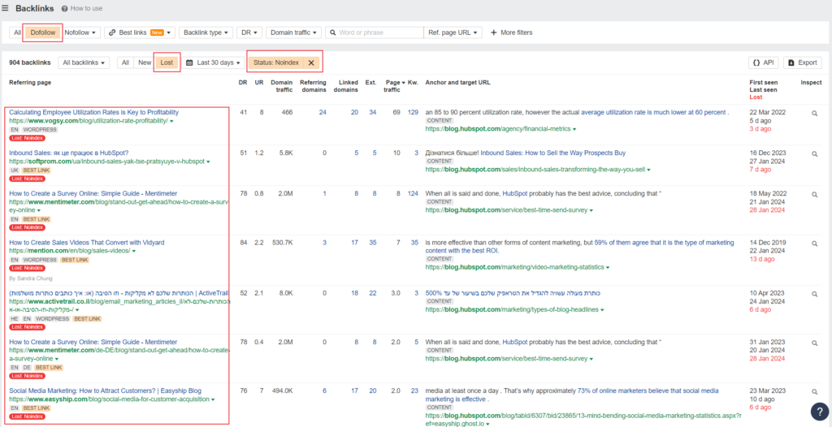Inspect the mentimeter.com/blog backlink row
Screen dimensions: 832x427
pyautogui.click(x=814, y=195)
